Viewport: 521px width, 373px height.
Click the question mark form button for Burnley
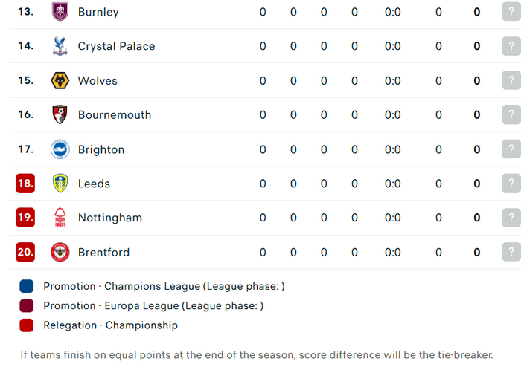pyautogui.click(x=511, y=12)
